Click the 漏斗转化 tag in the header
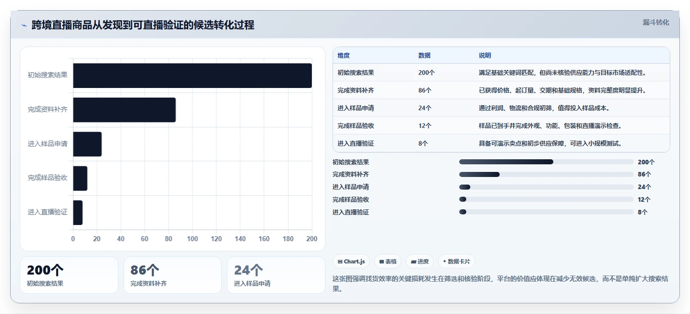This screenshot has width=690, height=314. (x=656, y=22)
